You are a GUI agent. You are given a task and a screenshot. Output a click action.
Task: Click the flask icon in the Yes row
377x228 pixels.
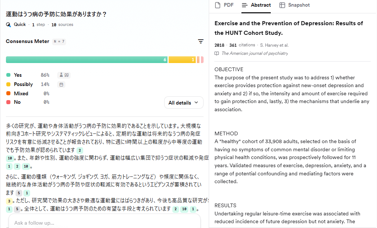coord(61,75)
